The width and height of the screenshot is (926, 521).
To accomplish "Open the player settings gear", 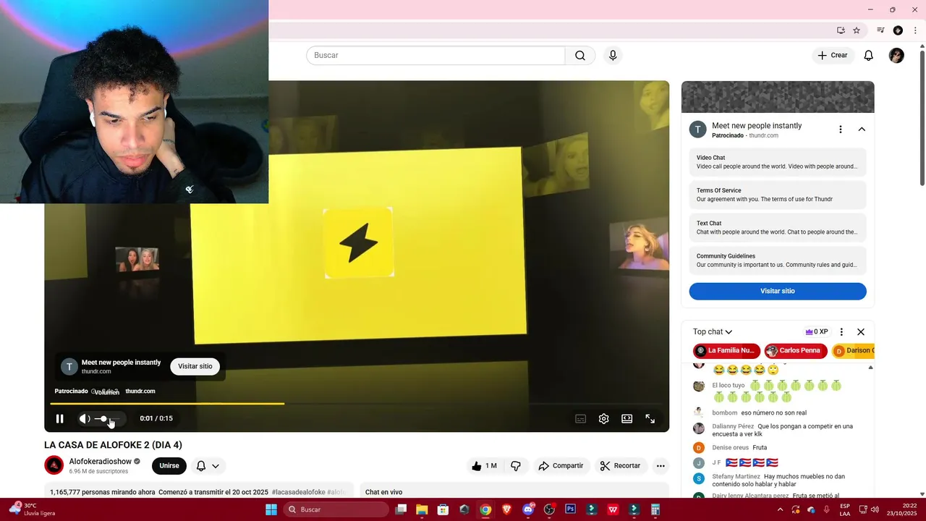I will [604, 418].
